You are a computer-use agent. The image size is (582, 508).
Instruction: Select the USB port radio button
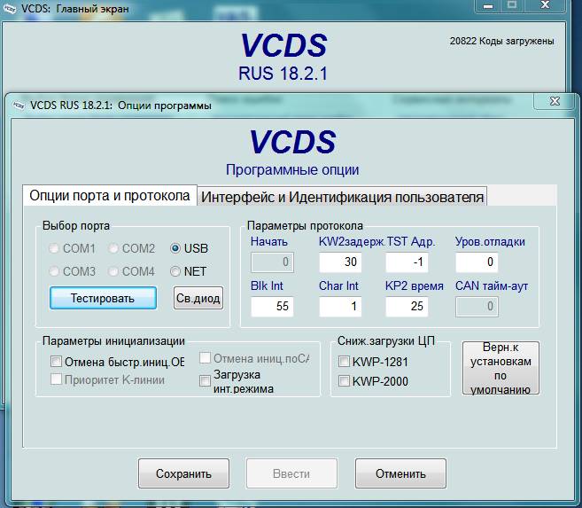(175, 249)
